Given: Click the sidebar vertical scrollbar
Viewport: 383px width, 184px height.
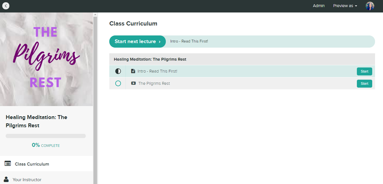Looking at the screenshot, I should pyautogui.click(x=95, y=98).
